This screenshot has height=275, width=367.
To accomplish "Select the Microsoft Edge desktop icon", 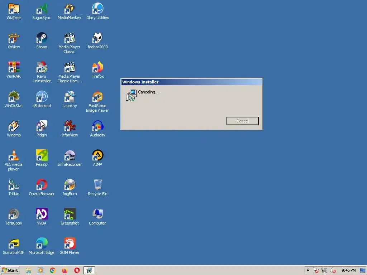I will (42, 246).
